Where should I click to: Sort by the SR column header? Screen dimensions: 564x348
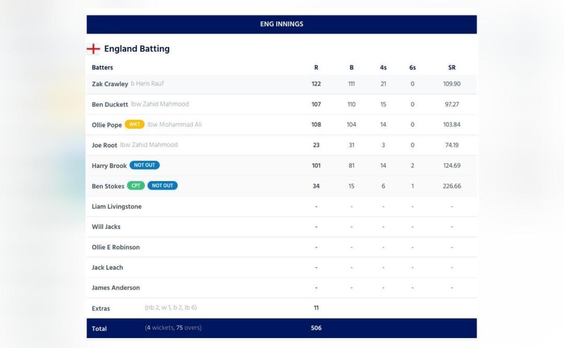(452, 67)
